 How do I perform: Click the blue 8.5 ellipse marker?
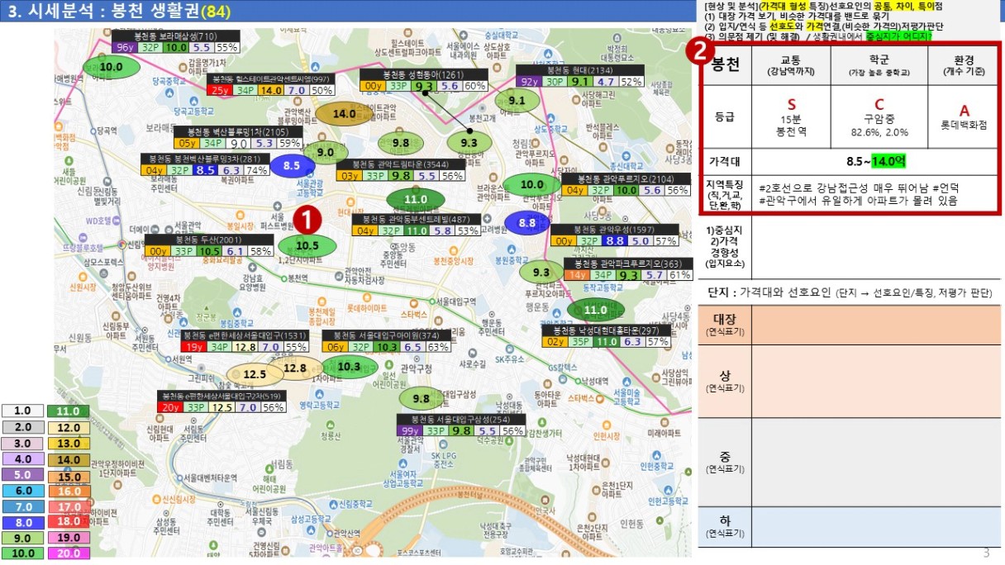pyautogui.click(x=292, y=165)
